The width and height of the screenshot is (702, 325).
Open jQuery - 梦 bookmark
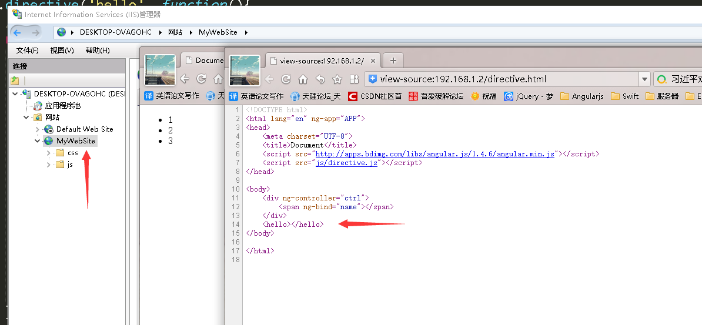point(529,96)
